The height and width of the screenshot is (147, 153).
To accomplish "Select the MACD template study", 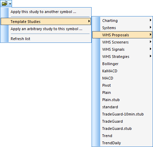I will pyautogui.click(x=122, y=78).
